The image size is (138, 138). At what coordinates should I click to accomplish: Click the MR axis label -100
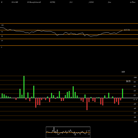pos(135,122)
